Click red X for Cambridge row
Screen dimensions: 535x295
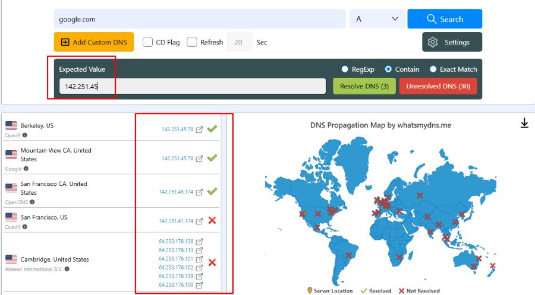tap(212, 262)
